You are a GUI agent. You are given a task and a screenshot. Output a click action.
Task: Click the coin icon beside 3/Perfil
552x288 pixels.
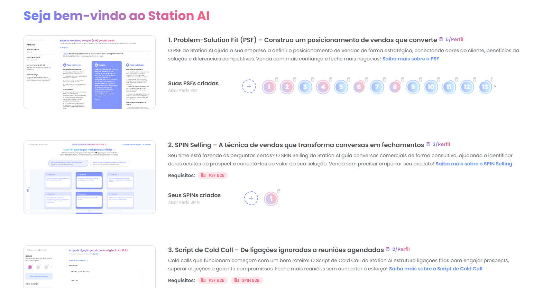pos(428,144)
